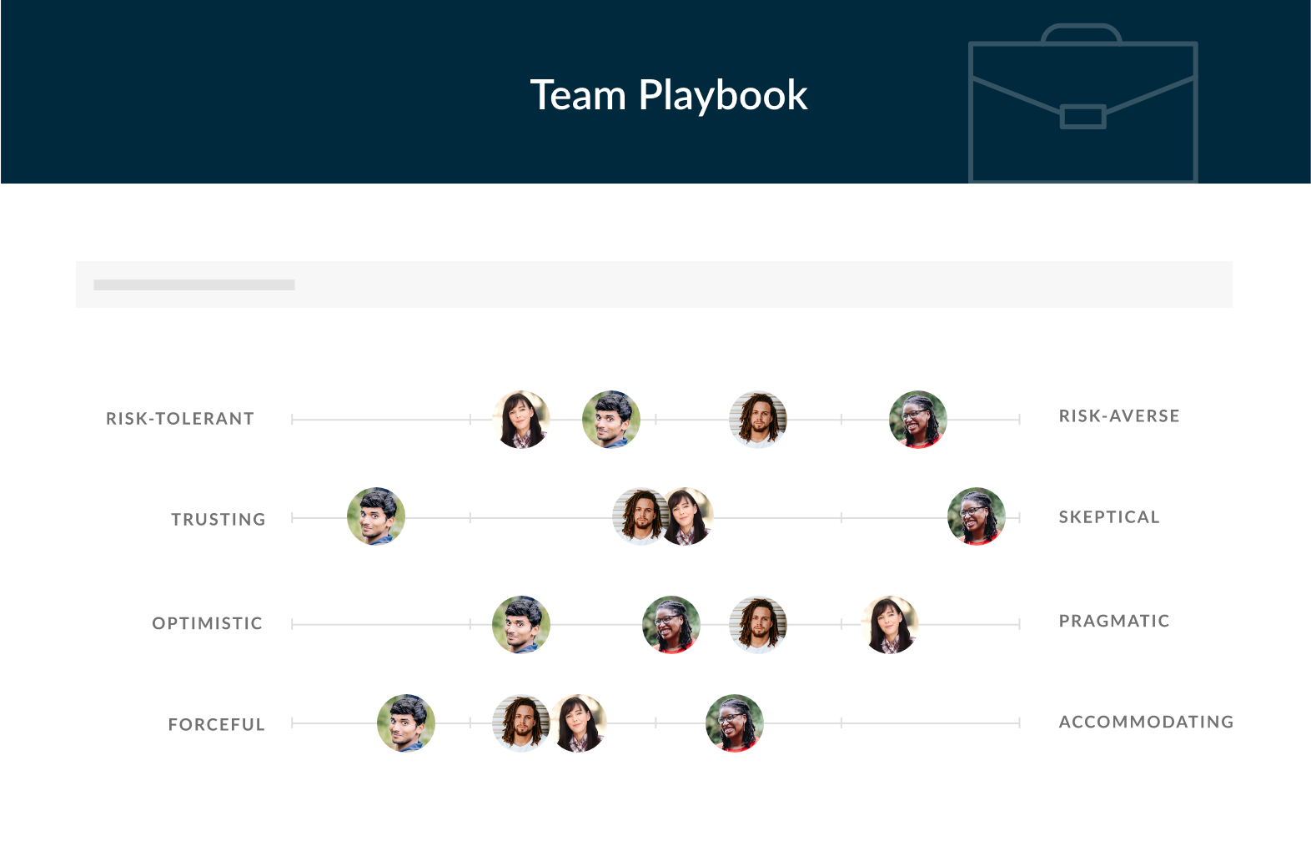Click the Pragmatic label

tap(1114, 621)
